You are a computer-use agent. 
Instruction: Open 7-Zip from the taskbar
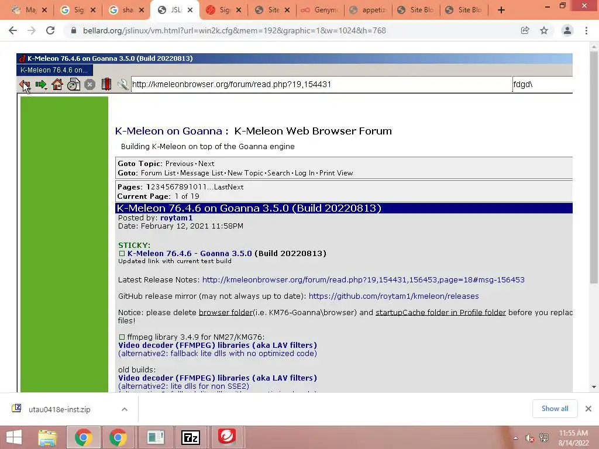tap(191, 437)
